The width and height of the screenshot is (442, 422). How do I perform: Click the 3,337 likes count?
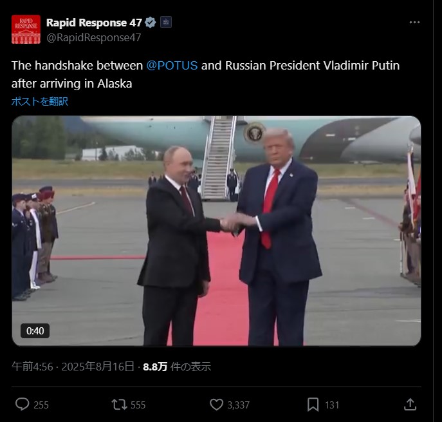point(239,405)
